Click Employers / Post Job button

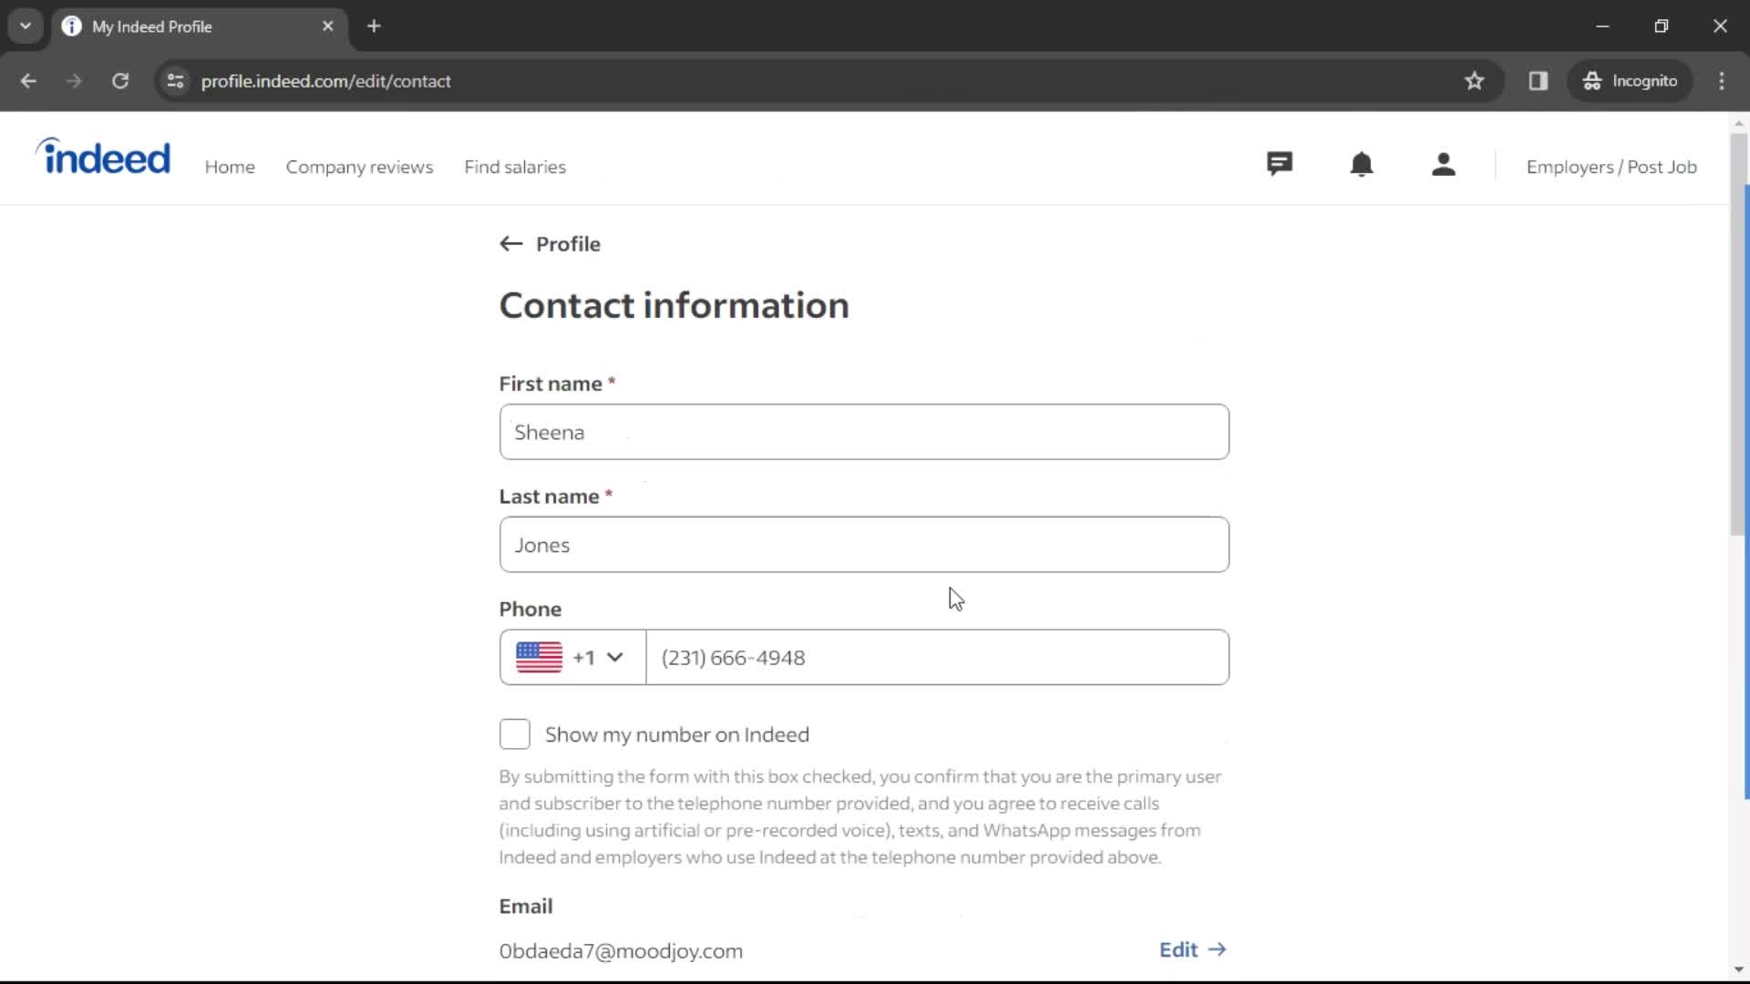pos(1611,166)
